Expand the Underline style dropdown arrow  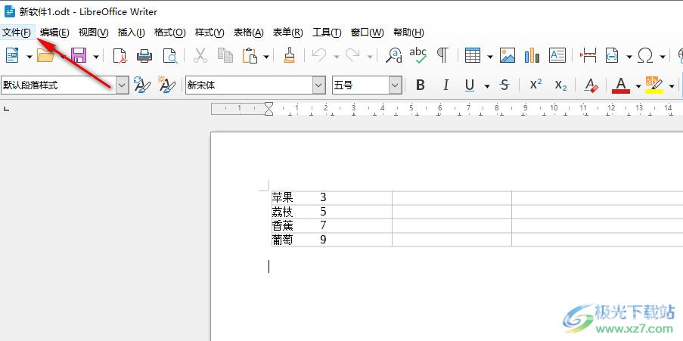[x=487, y=86]
